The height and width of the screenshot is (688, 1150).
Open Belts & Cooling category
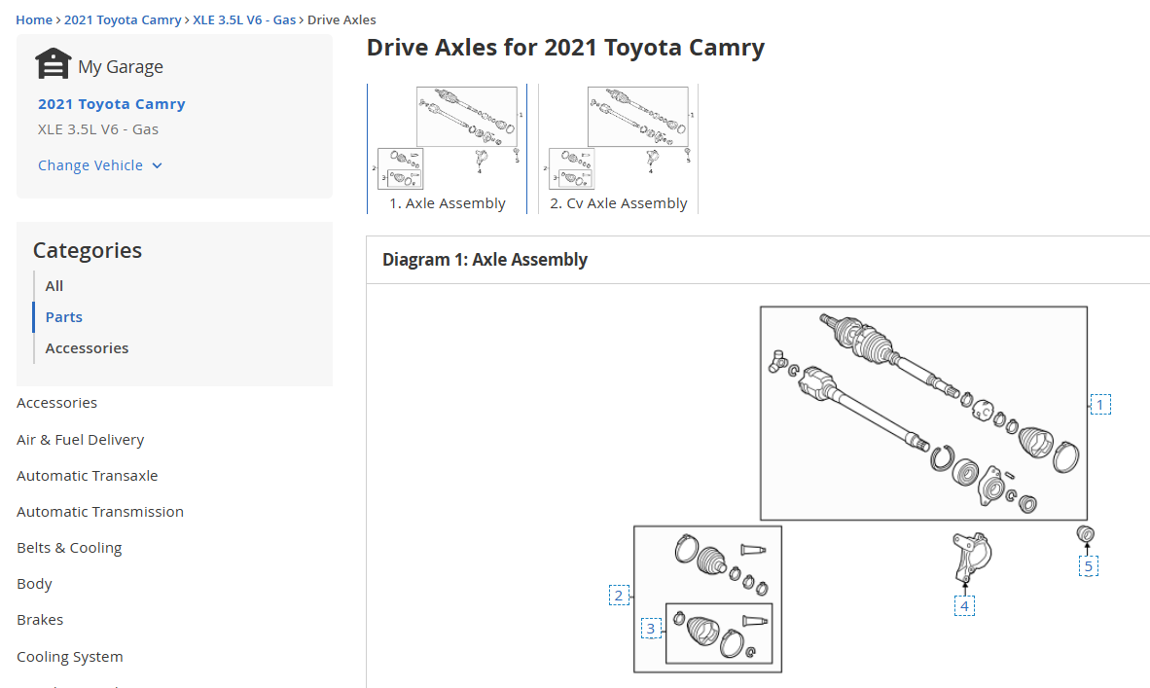tap(69, 548)
